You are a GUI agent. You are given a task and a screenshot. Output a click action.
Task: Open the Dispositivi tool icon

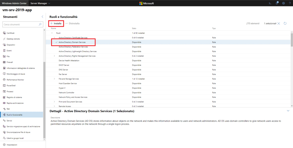coord(4,45)
